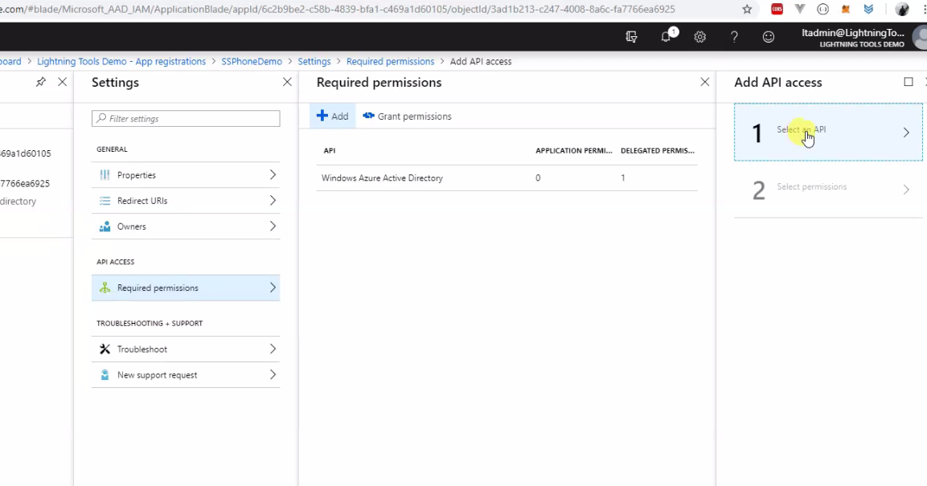
Task: Expand the Owners chevron arrow
Action: 273,227
